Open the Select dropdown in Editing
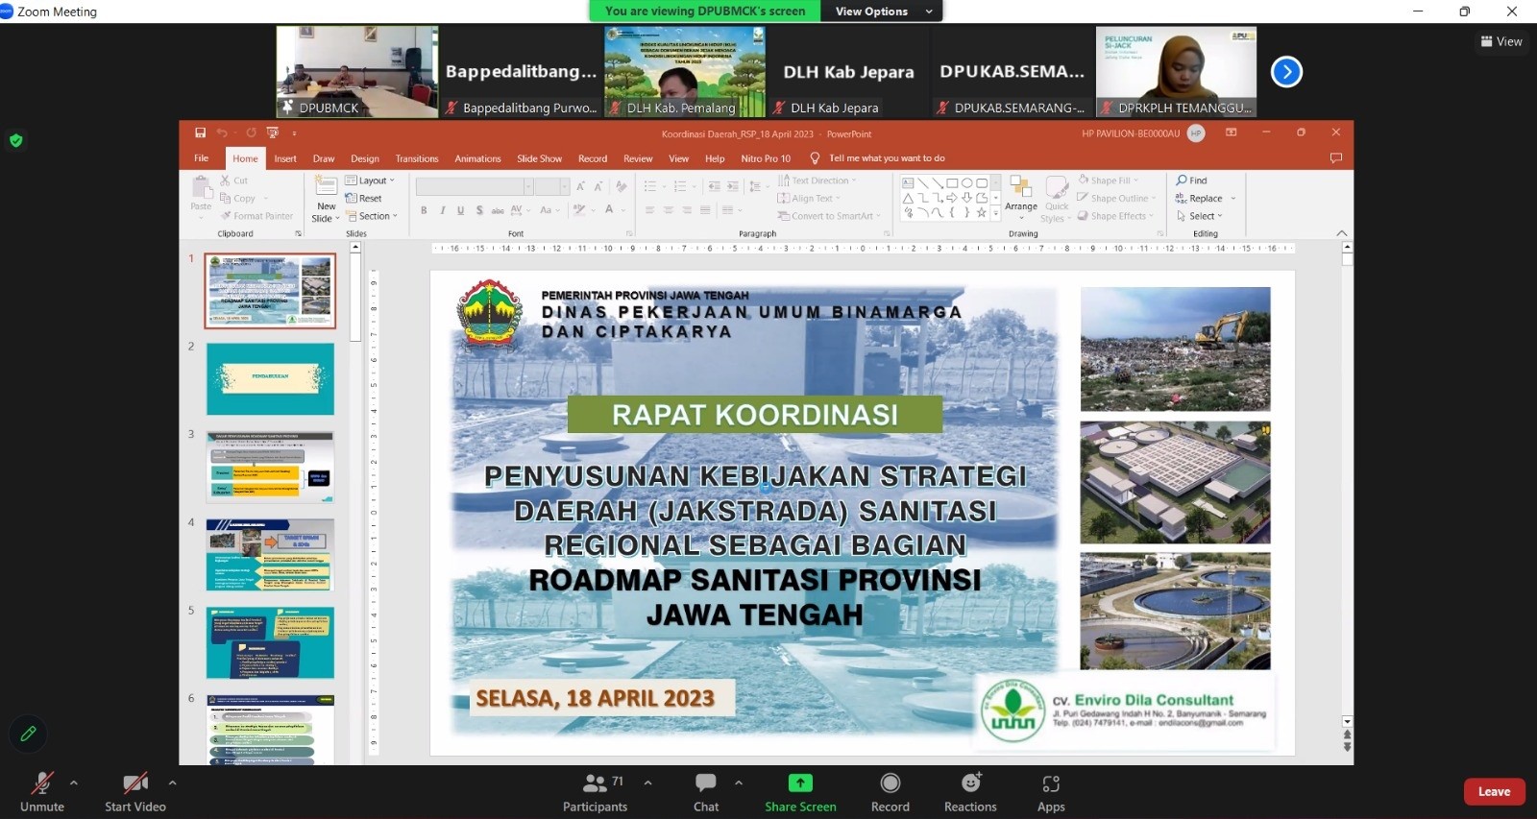1537x819 pixels. (1200, 216)
